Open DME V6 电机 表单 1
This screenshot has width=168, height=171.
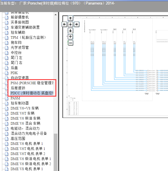[27, 144]
